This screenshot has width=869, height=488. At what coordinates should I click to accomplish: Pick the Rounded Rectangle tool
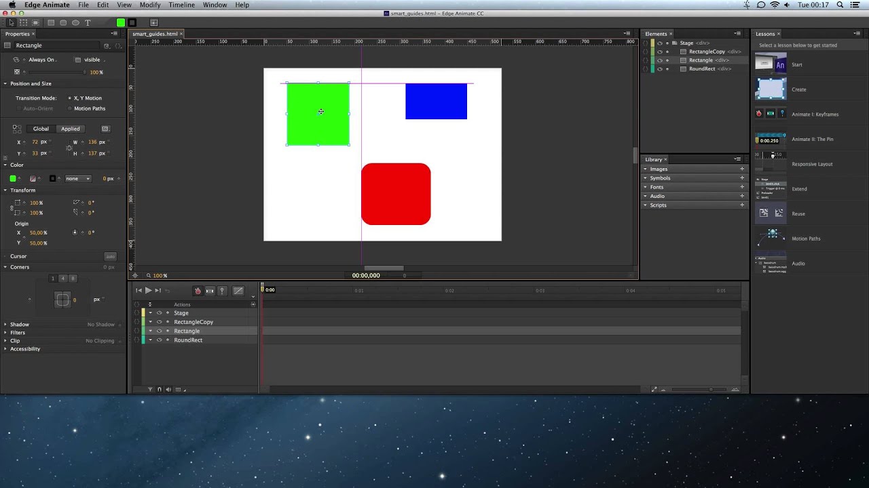coord(63,22)
